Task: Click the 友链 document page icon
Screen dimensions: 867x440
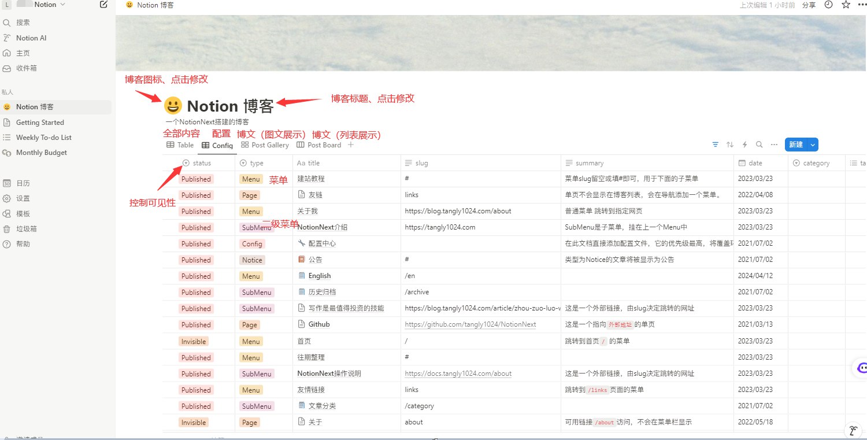Action: coord(301,195)
